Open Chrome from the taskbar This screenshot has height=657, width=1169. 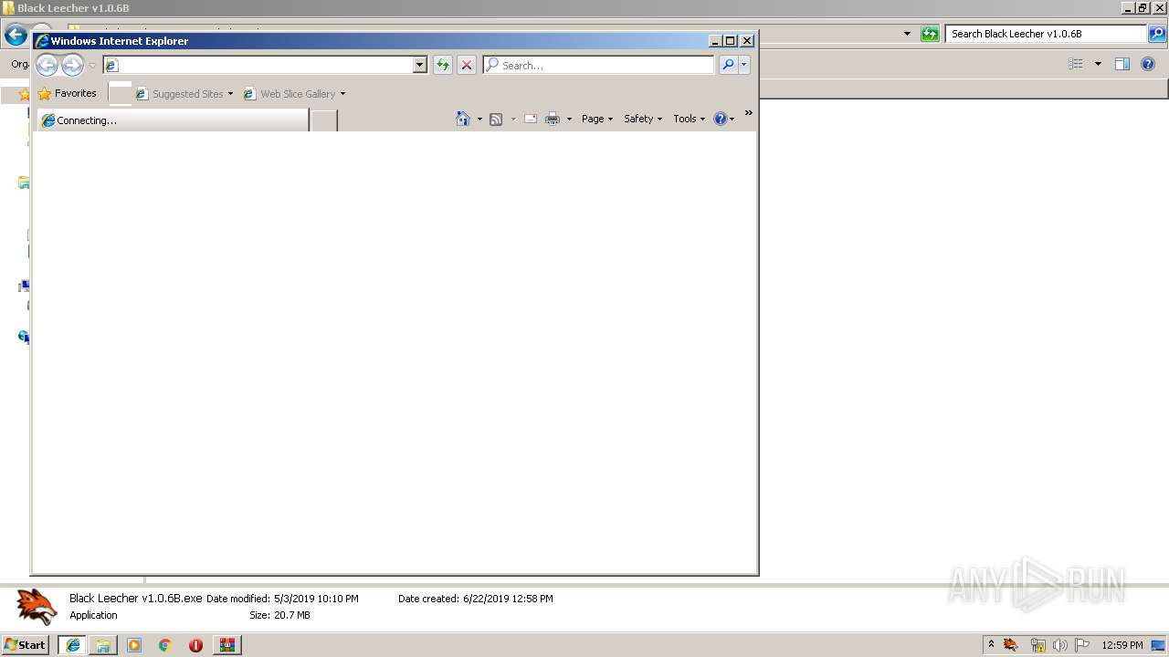pyautogui.click(x=165, y=645)
